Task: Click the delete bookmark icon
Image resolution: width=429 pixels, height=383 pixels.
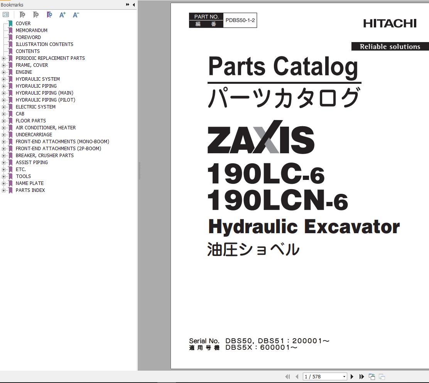Action: point(22,15)
